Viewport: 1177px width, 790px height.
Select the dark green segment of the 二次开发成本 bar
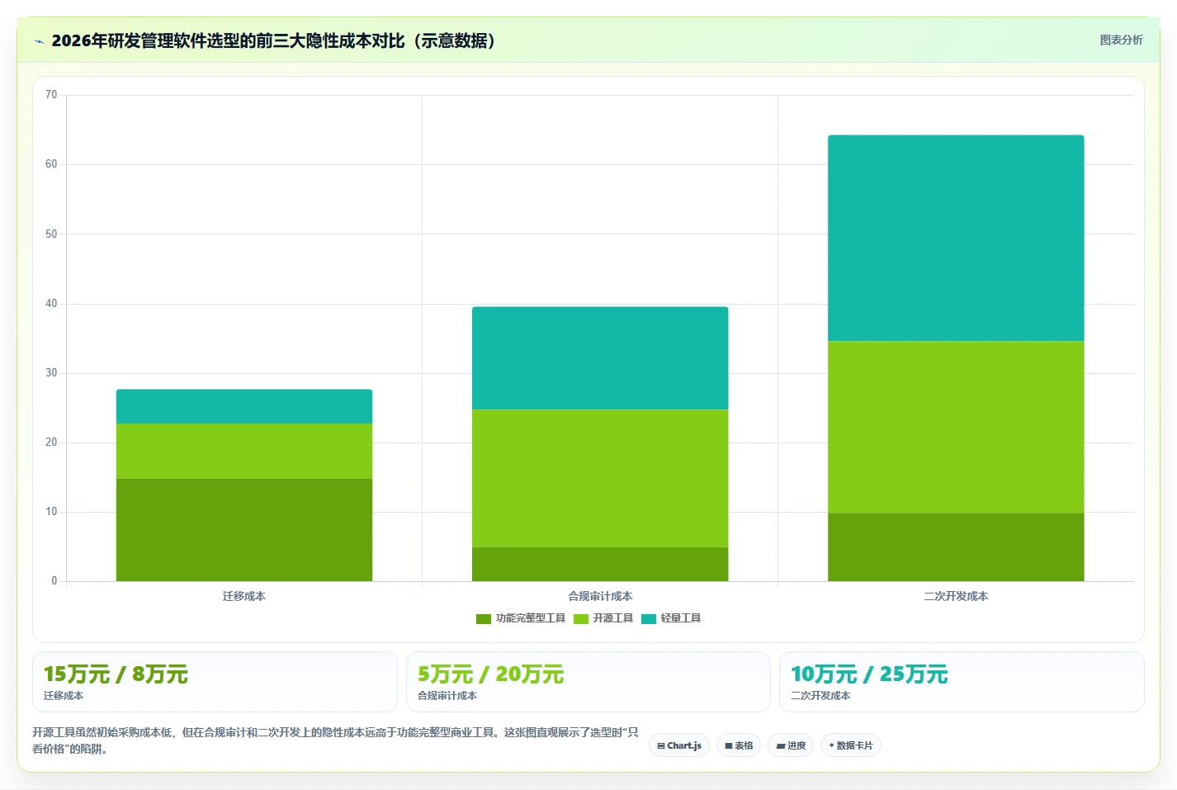(956, 546)
